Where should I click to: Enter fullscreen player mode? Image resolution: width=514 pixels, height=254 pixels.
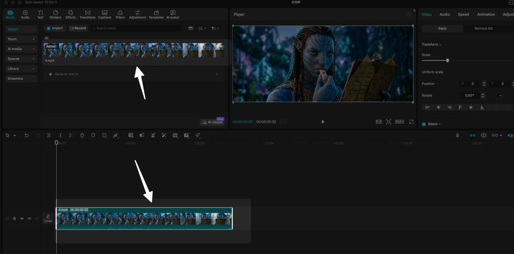pyautogui.click(x=412, y=122)
